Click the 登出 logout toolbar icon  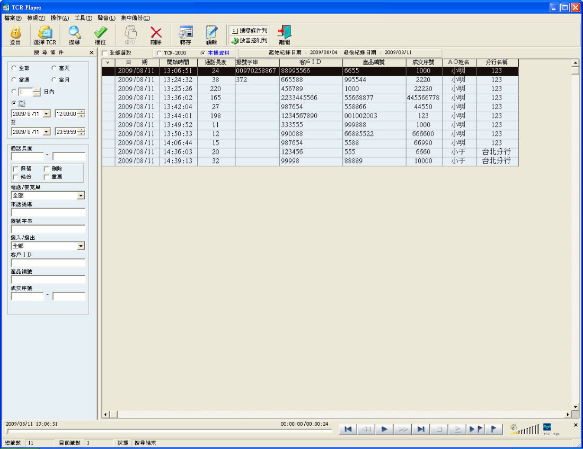tap(15, 35)
